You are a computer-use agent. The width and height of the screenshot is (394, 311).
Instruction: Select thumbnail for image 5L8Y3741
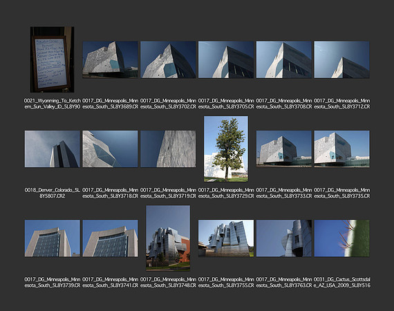[111, 238]
